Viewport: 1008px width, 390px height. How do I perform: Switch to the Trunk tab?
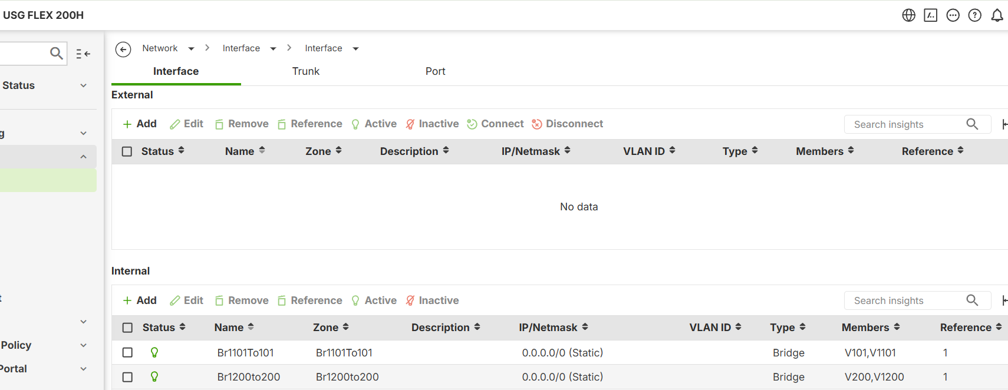pyautogui.click(x=306, y=71)
